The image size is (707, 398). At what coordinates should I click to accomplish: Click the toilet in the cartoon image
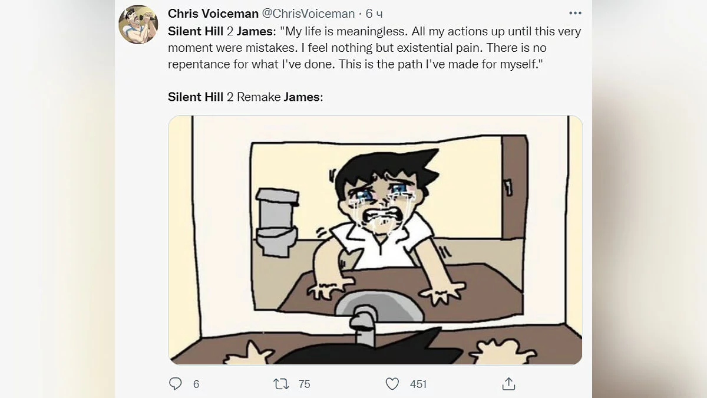277,221
